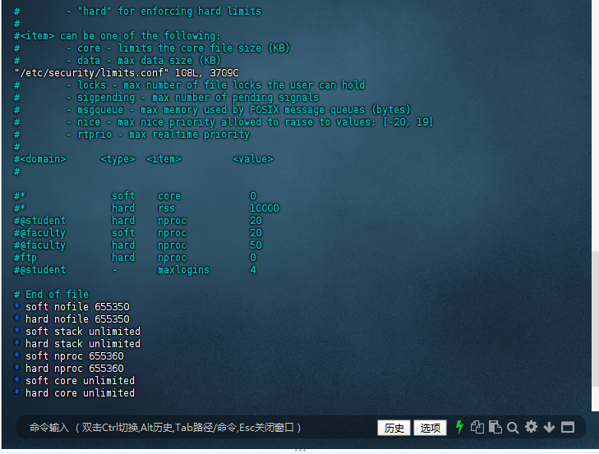Screen dimensions: 599x454
Task: Click the "#@student - maxlogins 4" line
Action: click(135, 270)
